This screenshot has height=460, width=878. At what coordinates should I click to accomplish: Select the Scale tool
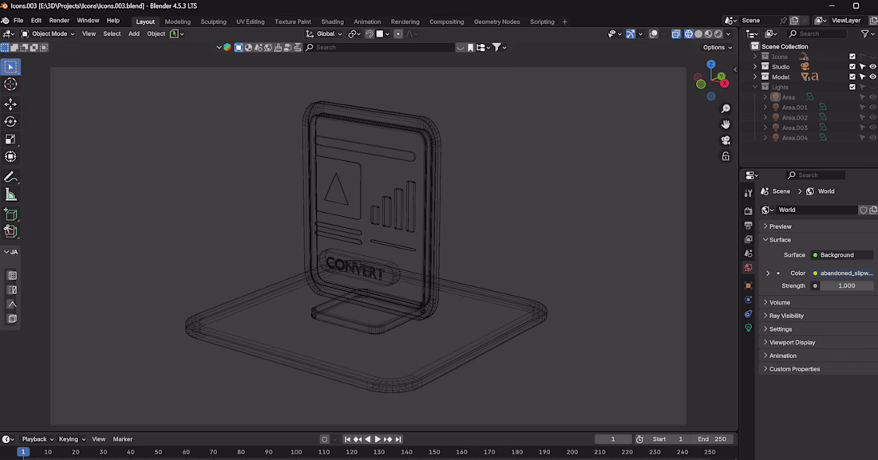tap(10, 139)
